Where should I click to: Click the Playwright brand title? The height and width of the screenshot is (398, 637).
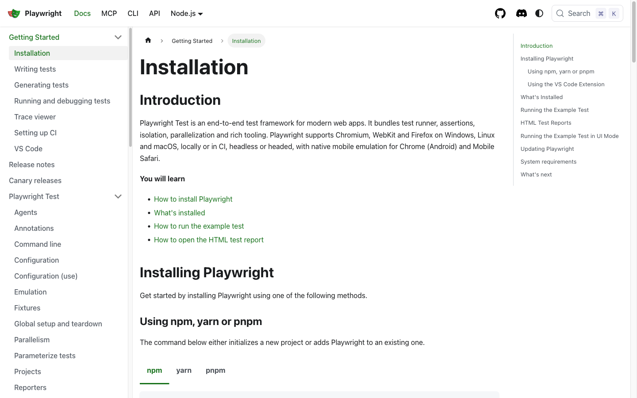pos(43,13)
